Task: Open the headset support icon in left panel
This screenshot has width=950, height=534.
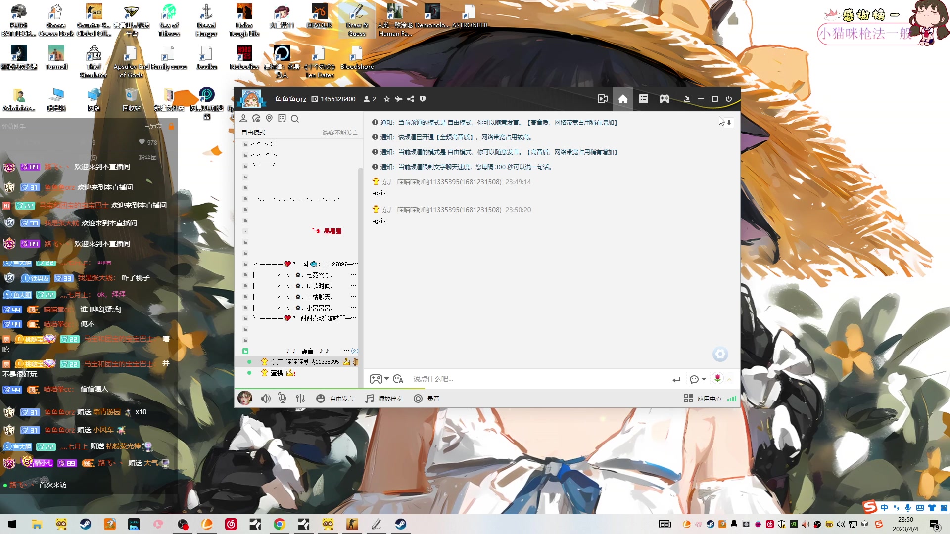Action: (256, 118)
